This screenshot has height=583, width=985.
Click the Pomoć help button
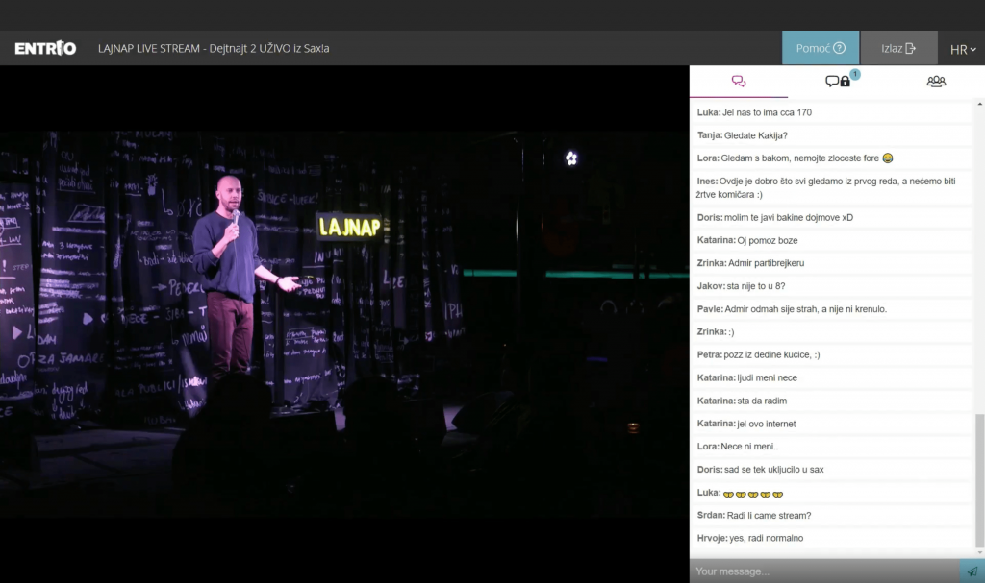(820, 48)
